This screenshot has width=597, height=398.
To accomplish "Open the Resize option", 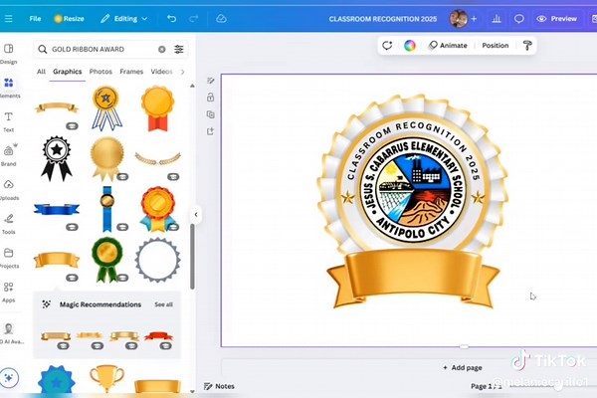I will click(x=70, y=19).
